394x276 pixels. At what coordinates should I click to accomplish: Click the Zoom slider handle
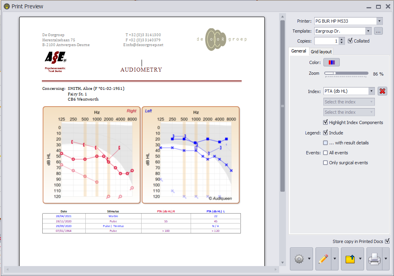(335, 73)
